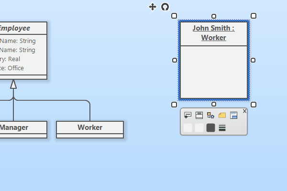Screen dimensions: 287x191
Task: Pick the light swatch beside the dark gray one
Action: point(199,127)
